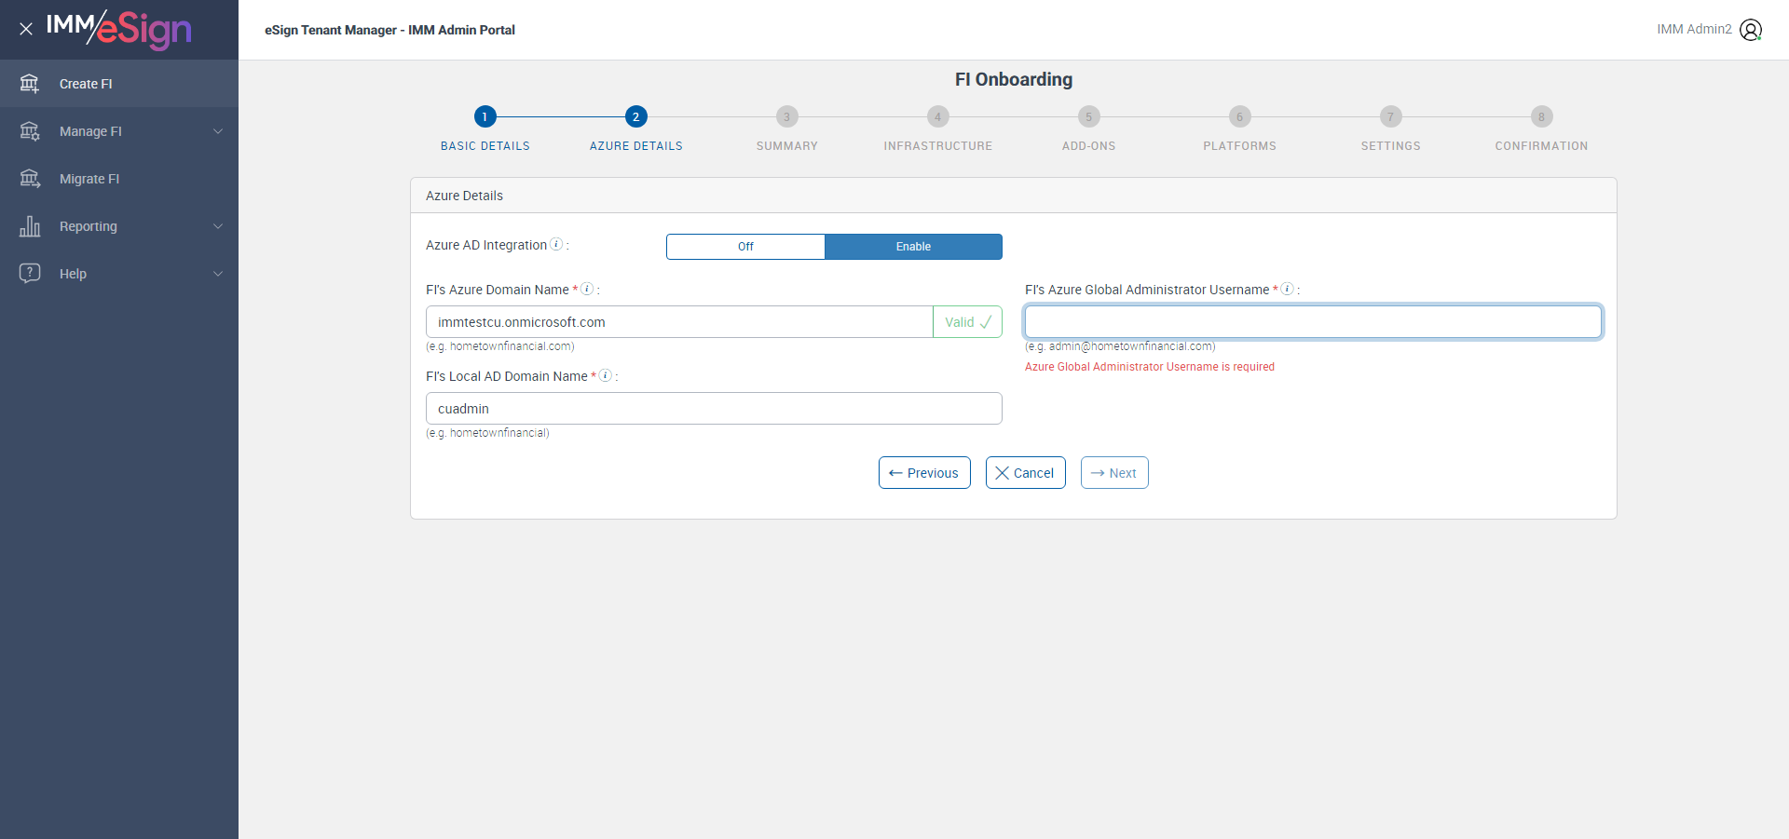
Task: Click the Azure Details panel header
Action: tap(1014, 196)
